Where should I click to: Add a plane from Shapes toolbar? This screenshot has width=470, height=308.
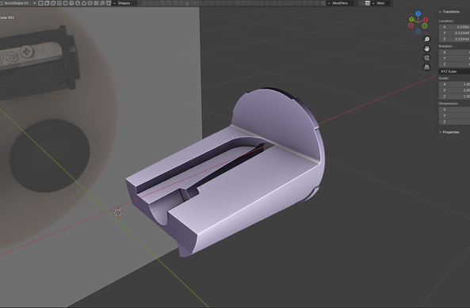click(40, 3)
